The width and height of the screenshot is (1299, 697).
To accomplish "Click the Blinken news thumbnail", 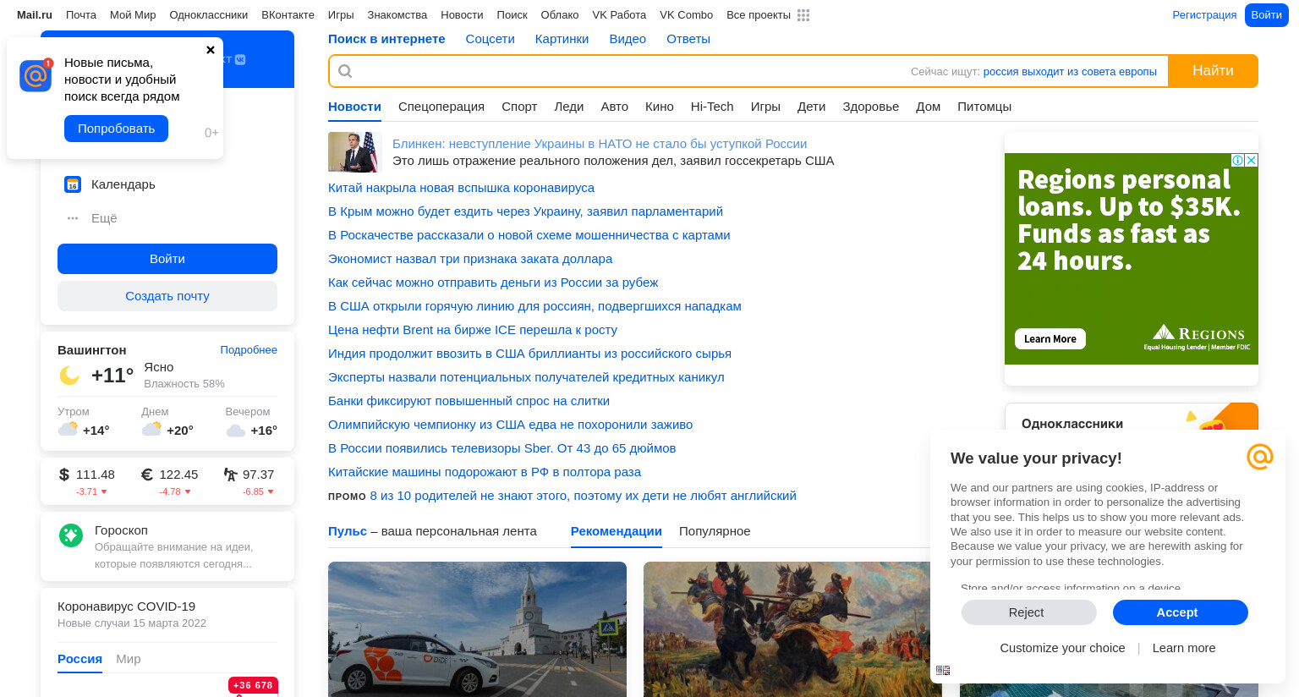I will [355, 152].
